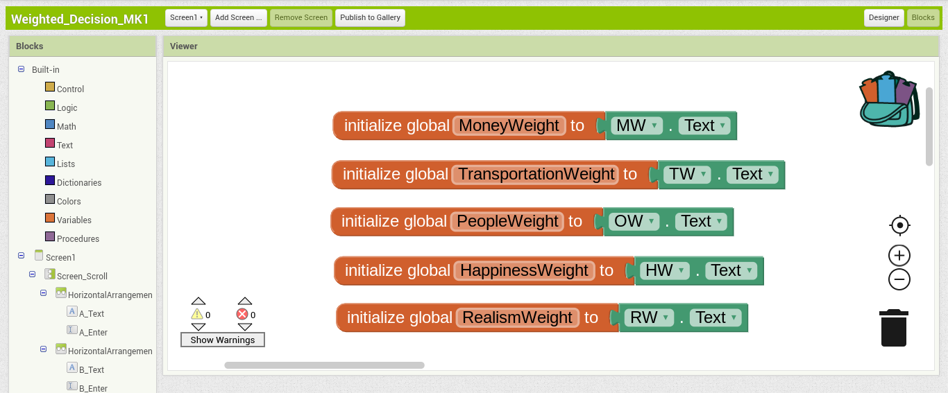Select the Dictionaries category color icon
948x393 pixels.
point(50,180)
